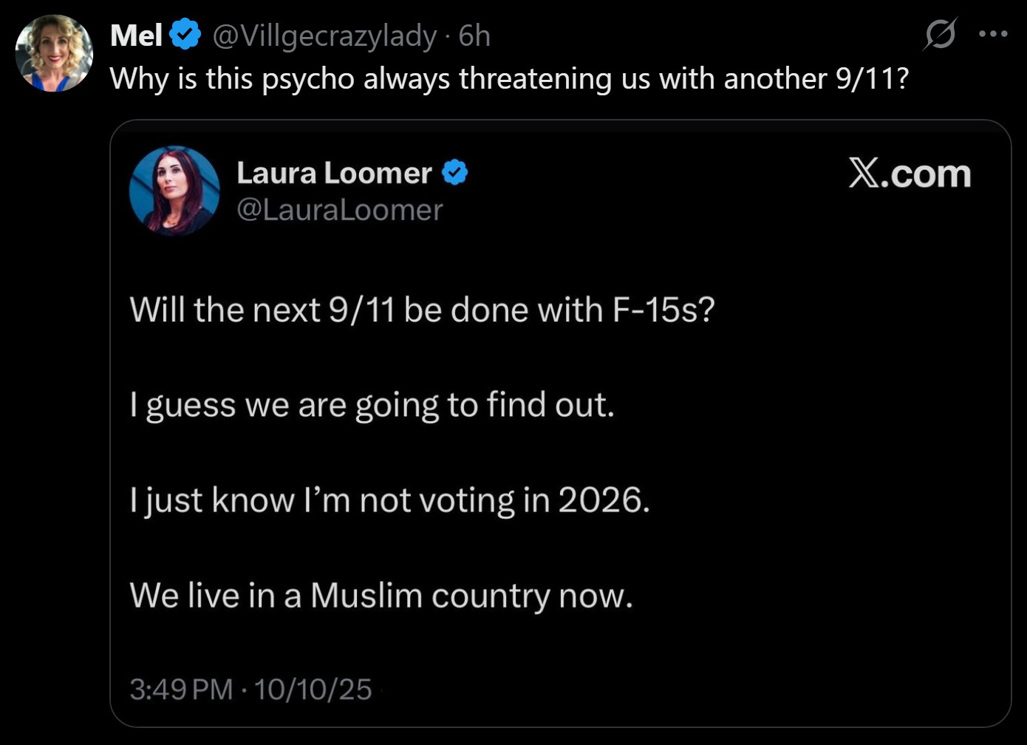The image size is (1027, 745).
Task: Click the @LauraLoomer handle text
Action: click(340, 210)
